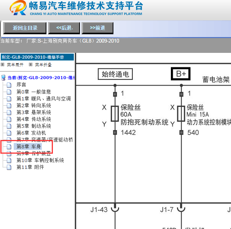Image resolution: width=231 pixels, height=229 pixels.
Task: Go back with <<后退 button
Action: [x=64, y=28]
